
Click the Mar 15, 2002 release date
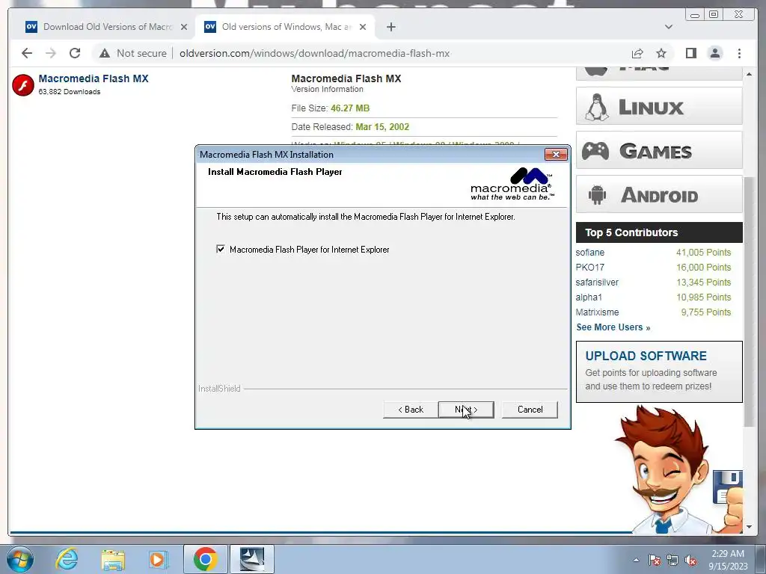tap(382, 127)
